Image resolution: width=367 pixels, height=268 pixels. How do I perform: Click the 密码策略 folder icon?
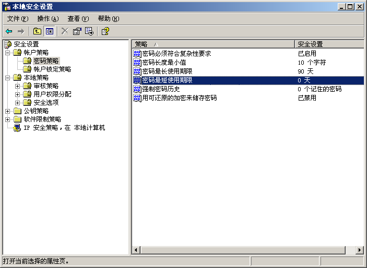coord(27,61)
